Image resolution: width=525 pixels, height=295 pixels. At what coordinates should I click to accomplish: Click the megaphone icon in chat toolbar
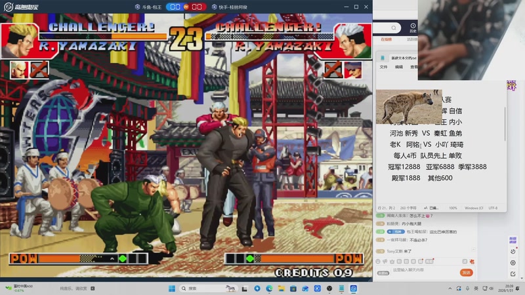pos(385,262)
